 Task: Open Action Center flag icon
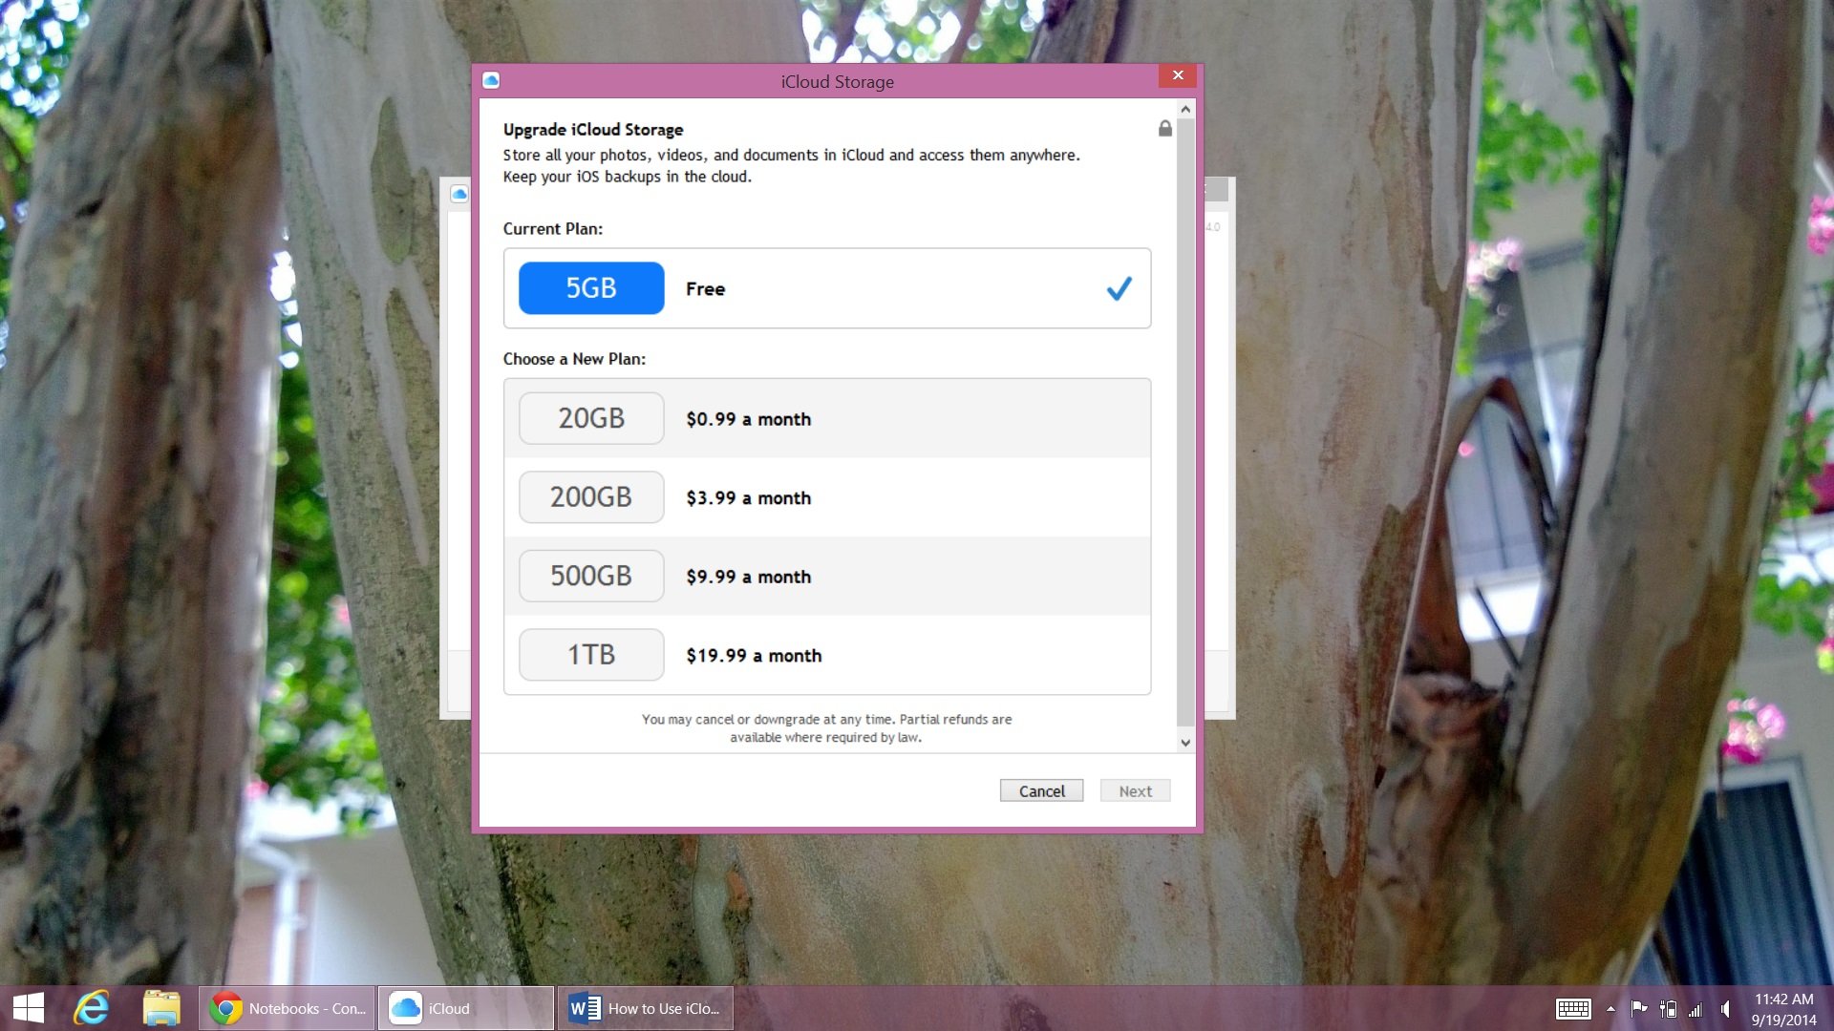point(1639,1008)
